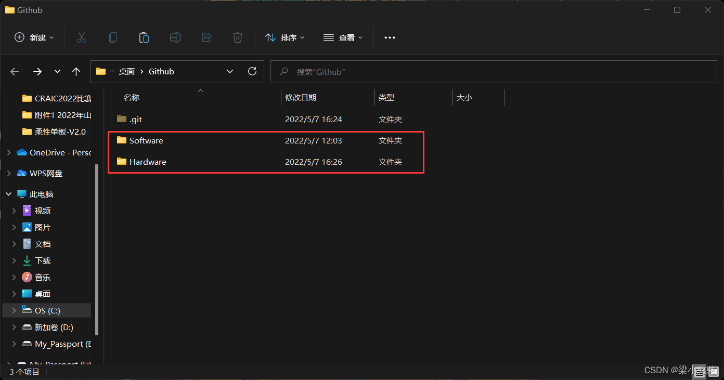Click the Copy icon in toolbar
Viewport: 724px width, 380px height.
click(x=112, y=37)
